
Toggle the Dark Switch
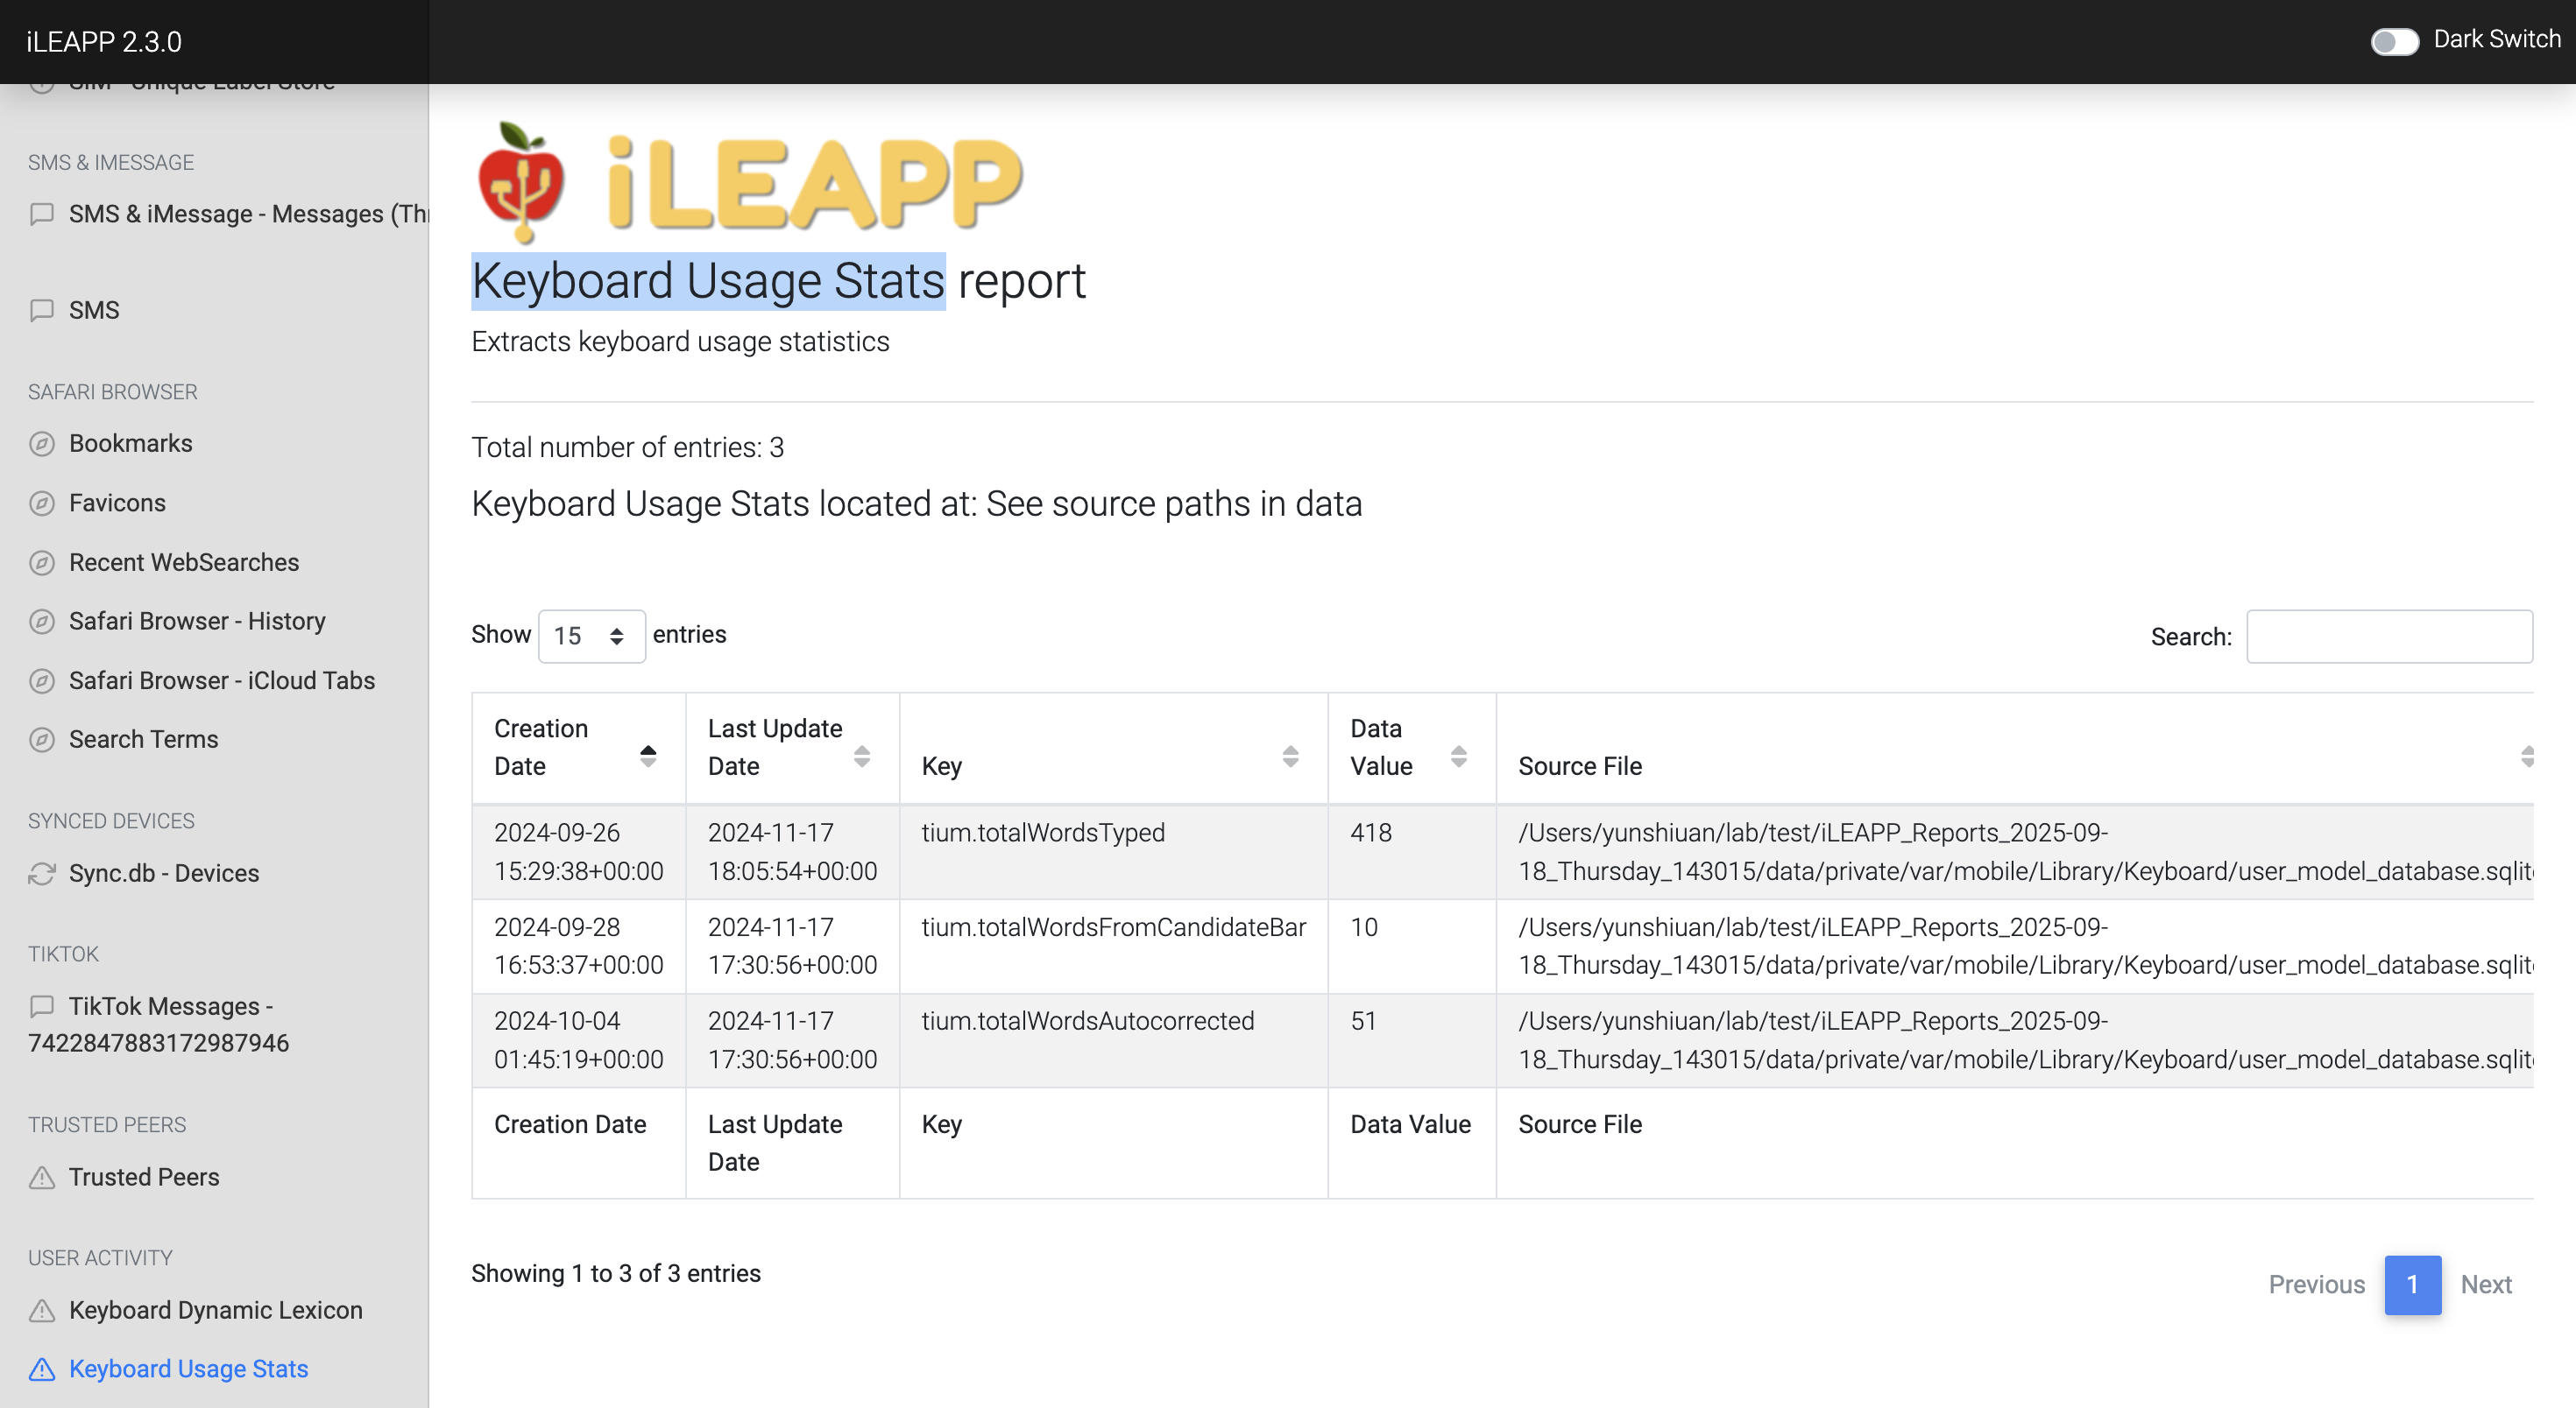click(2394, 41)
